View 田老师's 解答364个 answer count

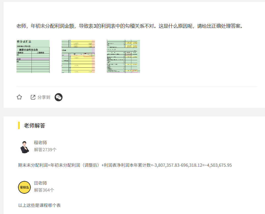44,190
